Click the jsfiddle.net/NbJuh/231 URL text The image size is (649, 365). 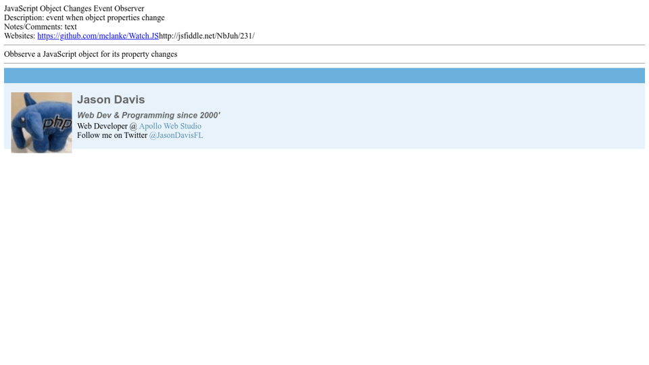(206, 36)
